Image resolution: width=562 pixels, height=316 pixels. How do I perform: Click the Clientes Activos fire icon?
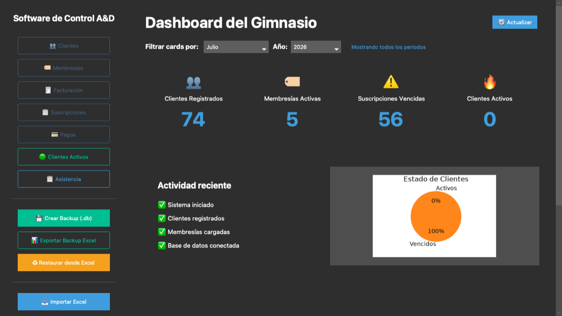pos(489,82)
